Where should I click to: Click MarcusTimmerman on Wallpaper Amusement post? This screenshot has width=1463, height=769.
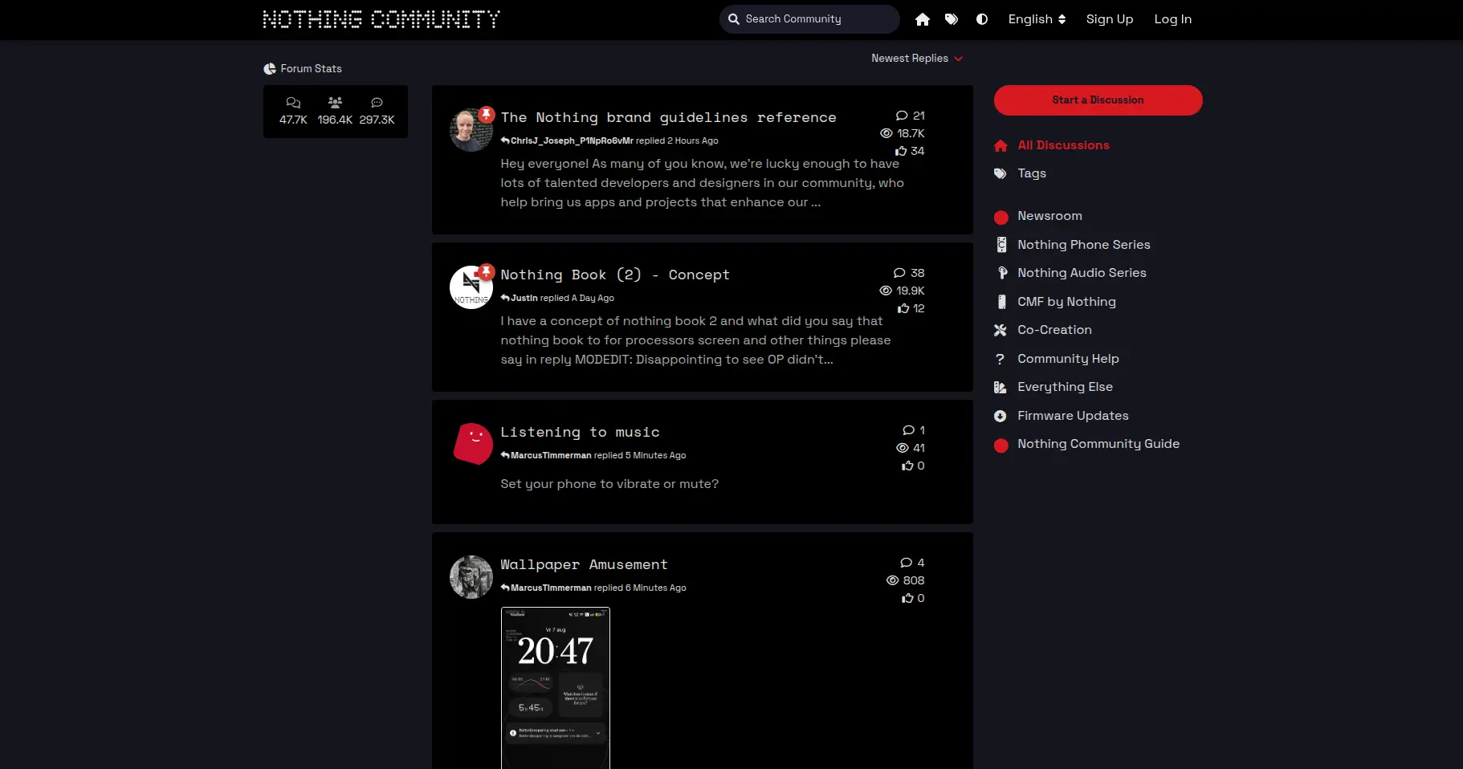[551, 588]
